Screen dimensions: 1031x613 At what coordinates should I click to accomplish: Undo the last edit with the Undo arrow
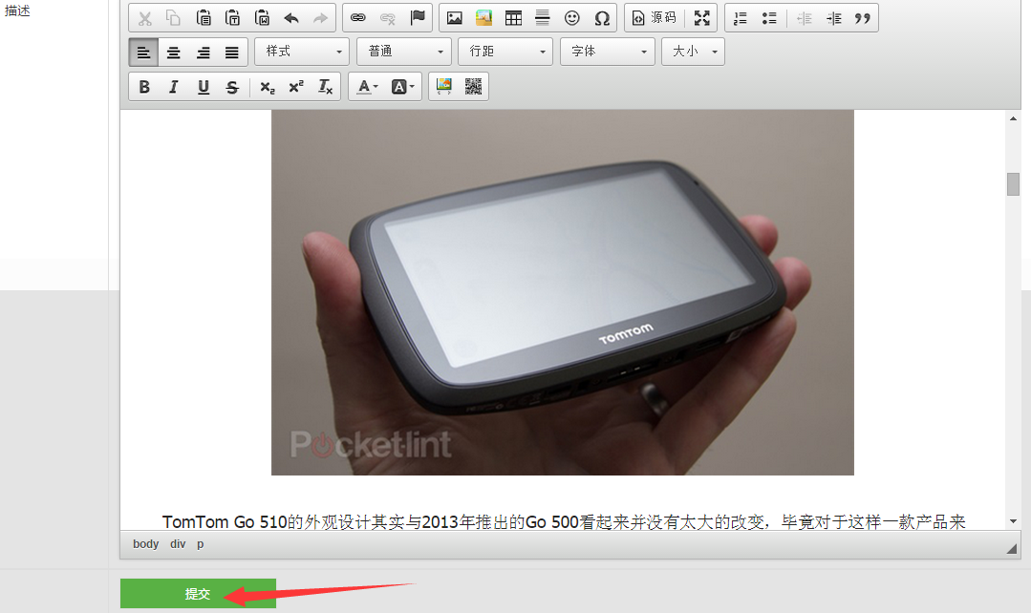coord(291,18)
